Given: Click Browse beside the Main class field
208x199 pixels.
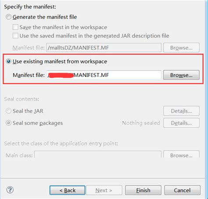Looking at the screenshot, I should 181,154.
